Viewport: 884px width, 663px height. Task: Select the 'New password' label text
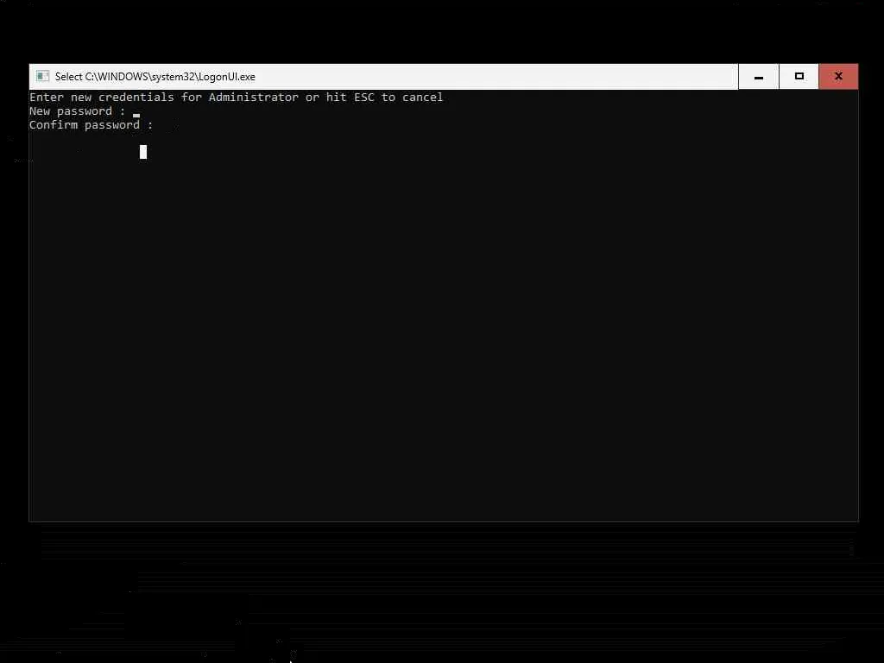click(x=71, y=111)
